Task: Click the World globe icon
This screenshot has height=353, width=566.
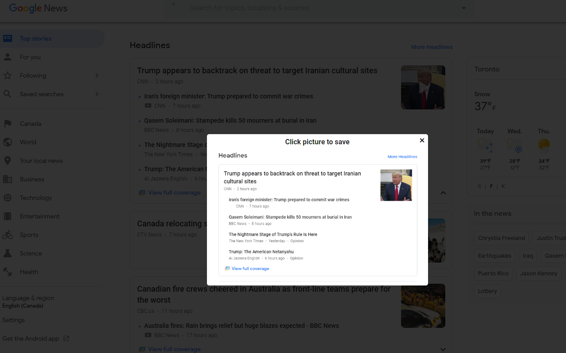Action: 8,142
